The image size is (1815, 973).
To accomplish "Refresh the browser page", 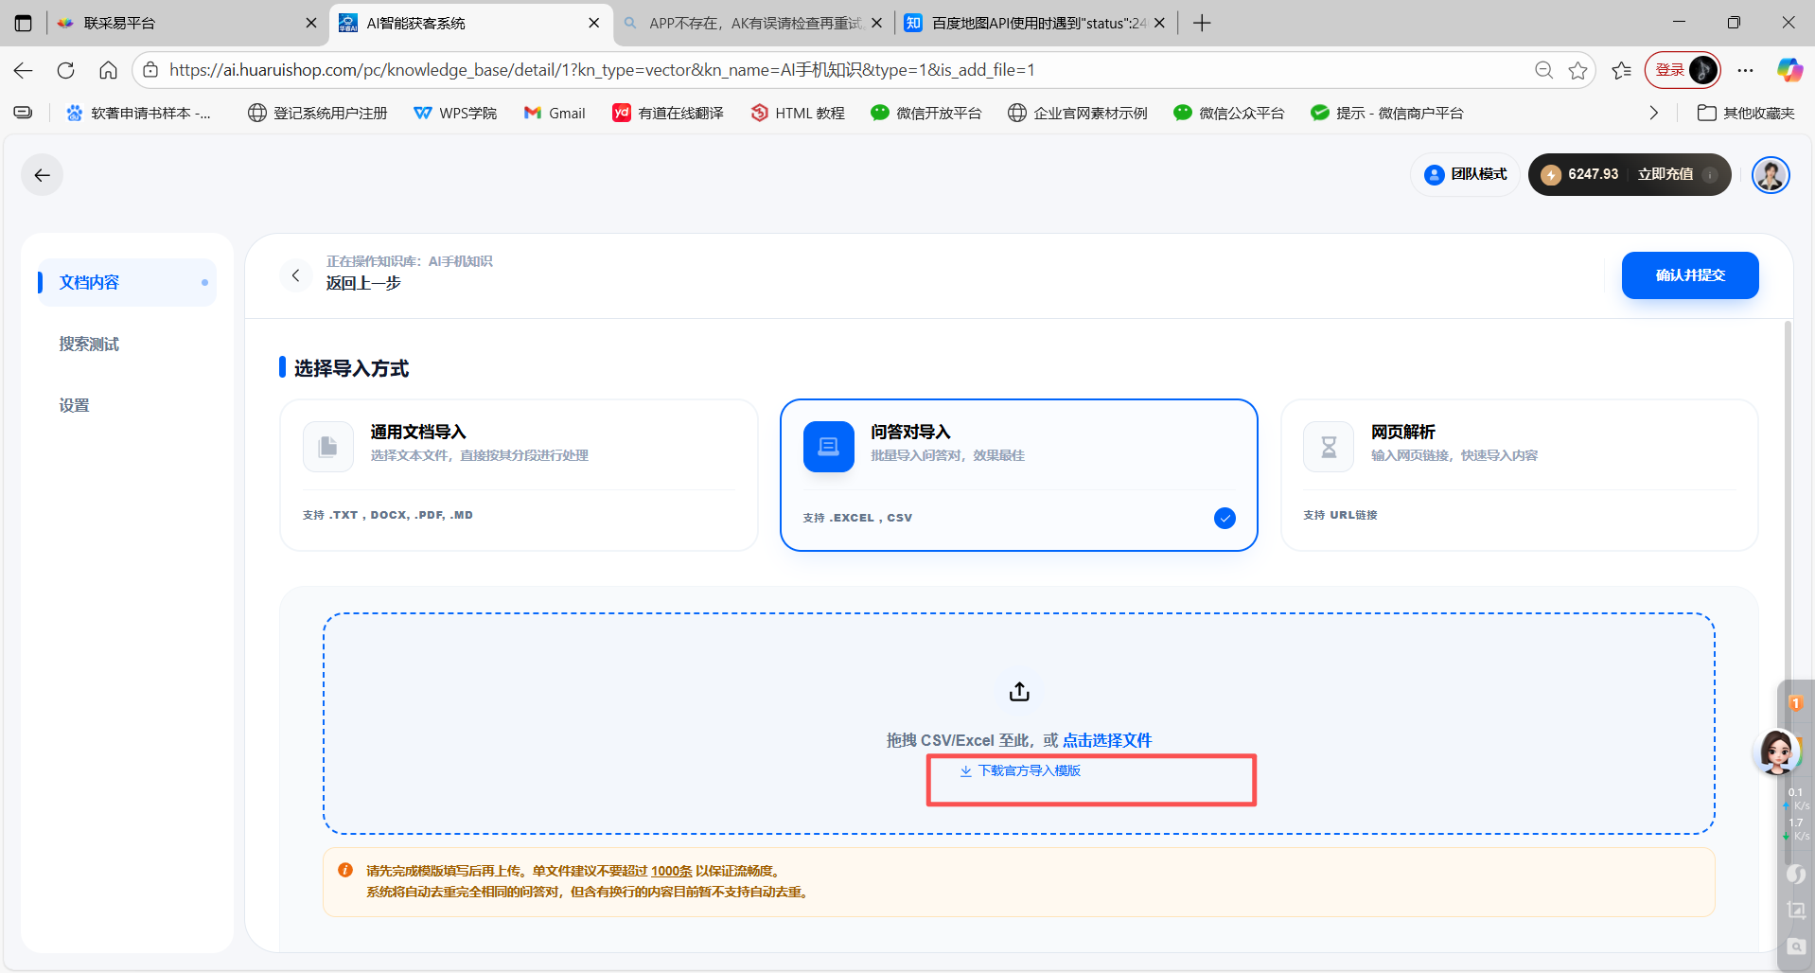I will pyautogui.click(x=65, y=70).
